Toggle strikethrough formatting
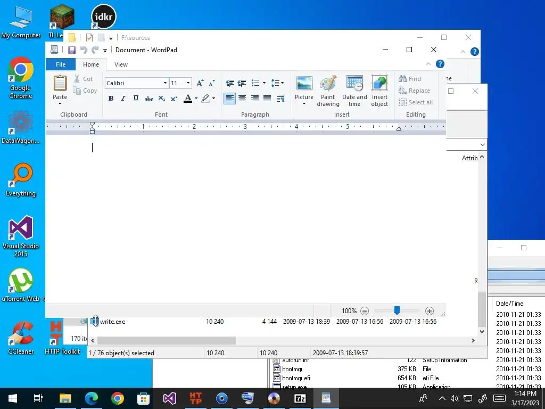The width and height of the screenshot is (545, 409). (x=149, y=99)
